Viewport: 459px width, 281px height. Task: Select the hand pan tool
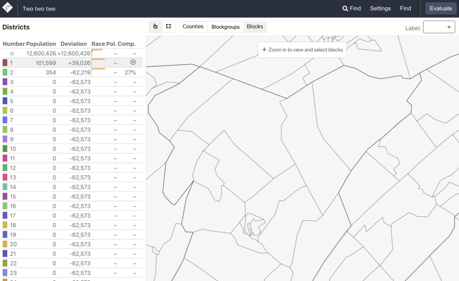click(156, 27)
